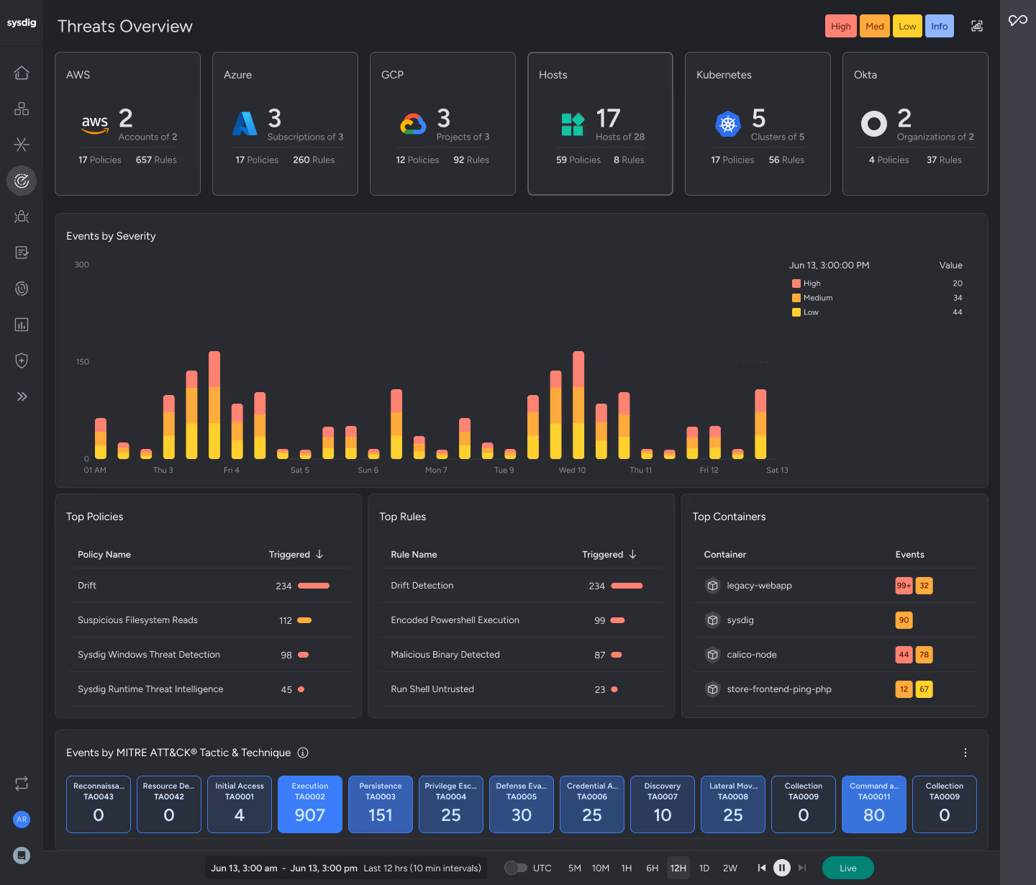Click the Wed 10 tallest bar in chart
1036x885 pixels.
click(578, 405)
